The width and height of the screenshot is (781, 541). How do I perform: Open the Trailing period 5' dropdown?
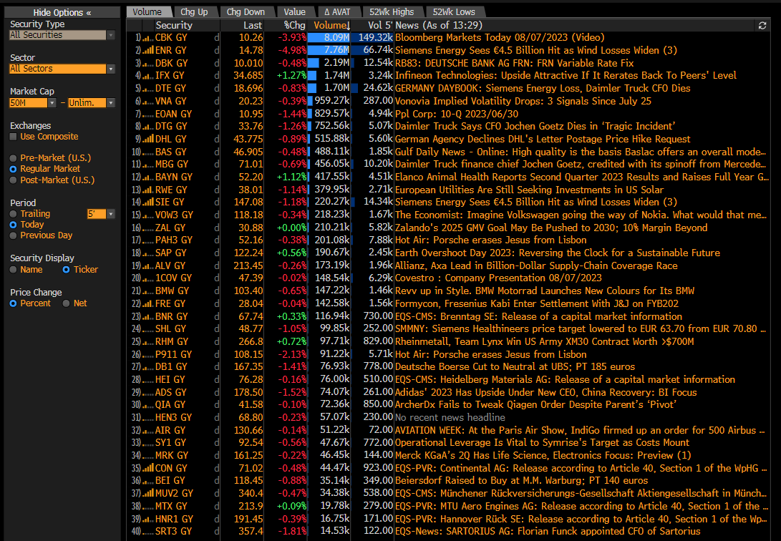pyautogui.click(x=111, y=214)
